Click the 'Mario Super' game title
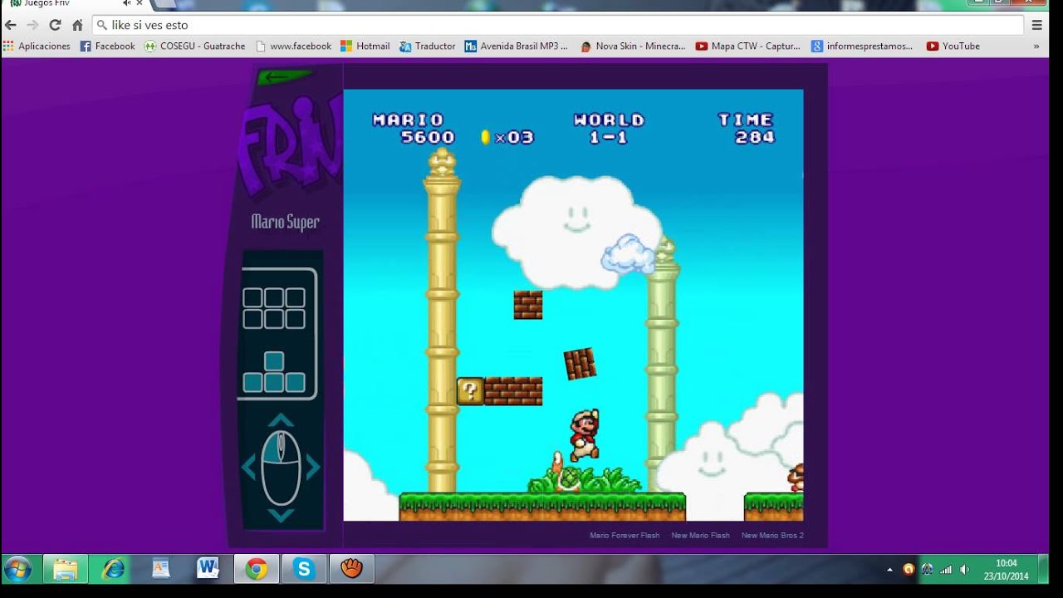The height and width of the screenshot is (598, 1063). pos(285,222)
